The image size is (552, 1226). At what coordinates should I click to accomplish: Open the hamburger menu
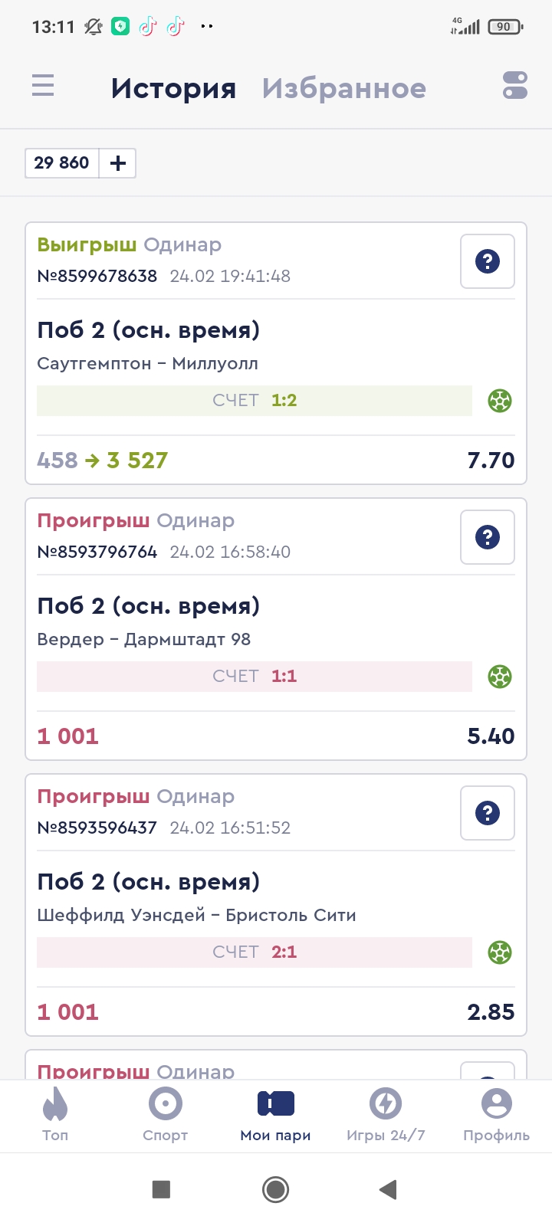tap(43, 85)
